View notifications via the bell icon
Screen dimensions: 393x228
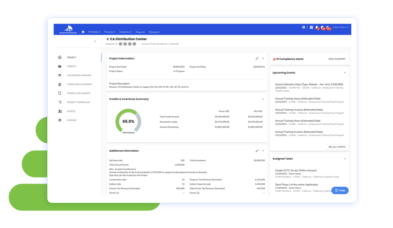[x=317, y=28]
